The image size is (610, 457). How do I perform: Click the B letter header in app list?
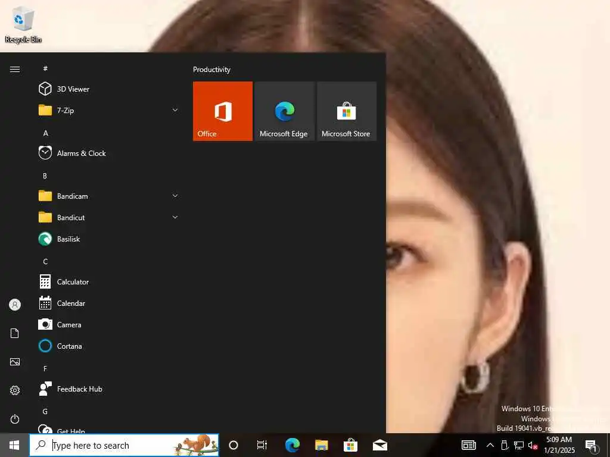(x=45, y=176)
